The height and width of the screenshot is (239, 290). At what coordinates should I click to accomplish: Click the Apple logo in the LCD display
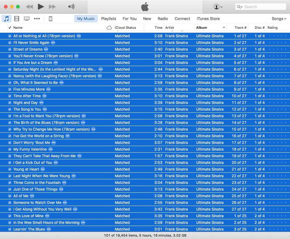(145, 7)
